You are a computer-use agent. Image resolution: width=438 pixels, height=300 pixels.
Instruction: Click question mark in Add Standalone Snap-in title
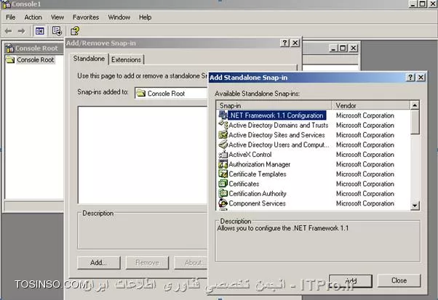[410, 77]
